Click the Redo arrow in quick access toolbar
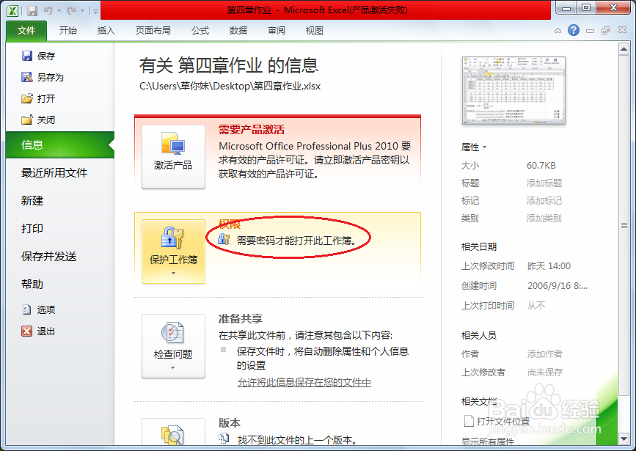The height and width of the screenshot is (451, 636). click(x=71, y=10)
